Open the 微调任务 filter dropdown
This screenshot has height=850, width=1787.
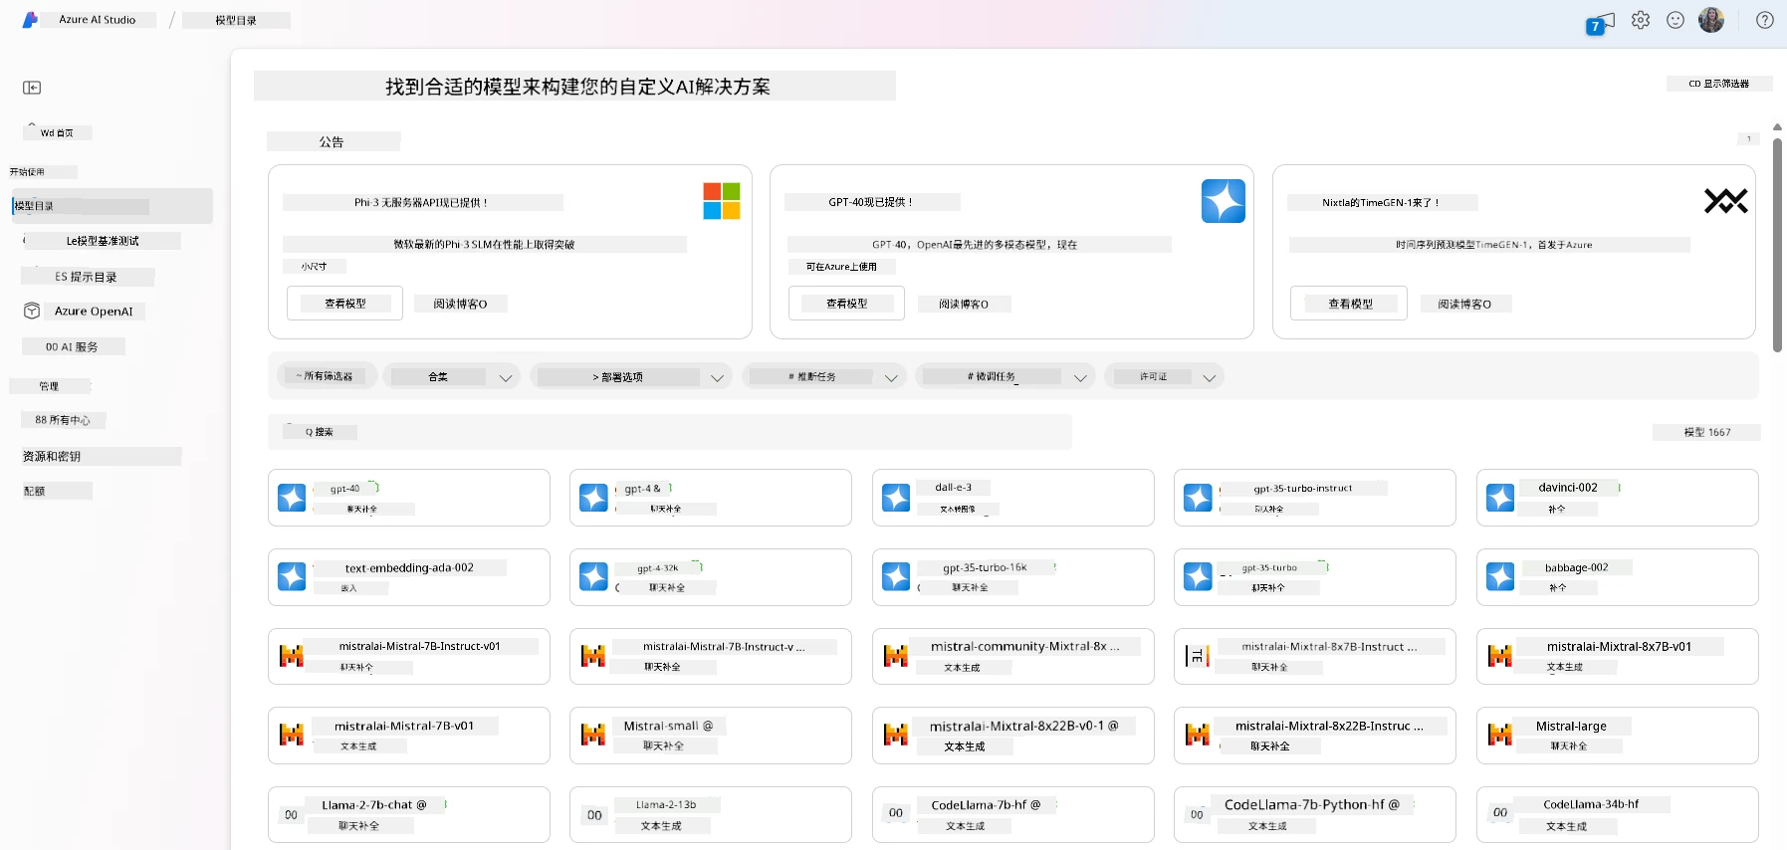click(x=1005, y=376)
